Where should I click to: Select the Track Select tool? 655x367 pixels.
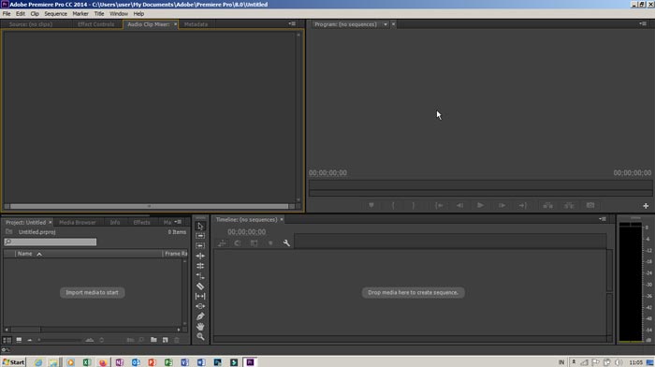coord(200,236)
